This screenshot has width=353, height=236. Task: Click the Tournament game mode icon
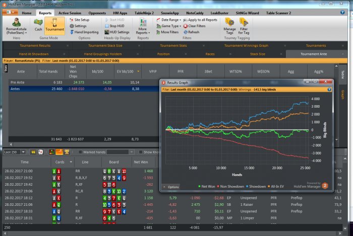point(54,25)
